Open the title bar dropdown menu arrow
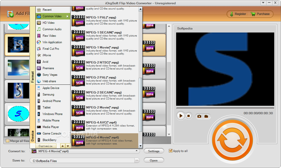Viewport: 281px width, 168px height. 263,3
